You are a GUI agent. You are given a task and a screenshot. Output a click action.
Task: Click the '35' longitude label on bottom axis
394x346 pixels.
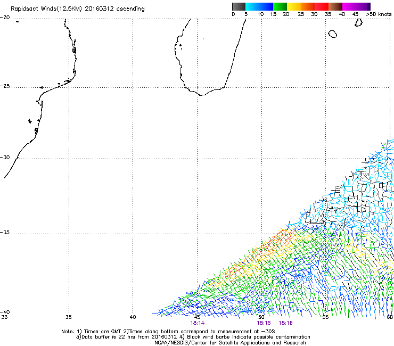[69, 317]
